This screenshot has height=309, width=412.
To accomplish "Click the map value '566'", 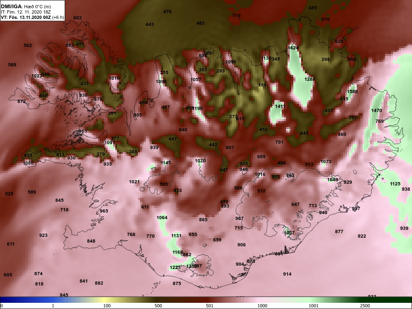I will pyautogui.click(x=352, y=59).
